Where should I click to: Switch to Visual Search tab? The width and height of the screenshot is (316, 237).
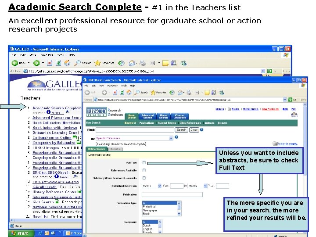pos(163,116)
